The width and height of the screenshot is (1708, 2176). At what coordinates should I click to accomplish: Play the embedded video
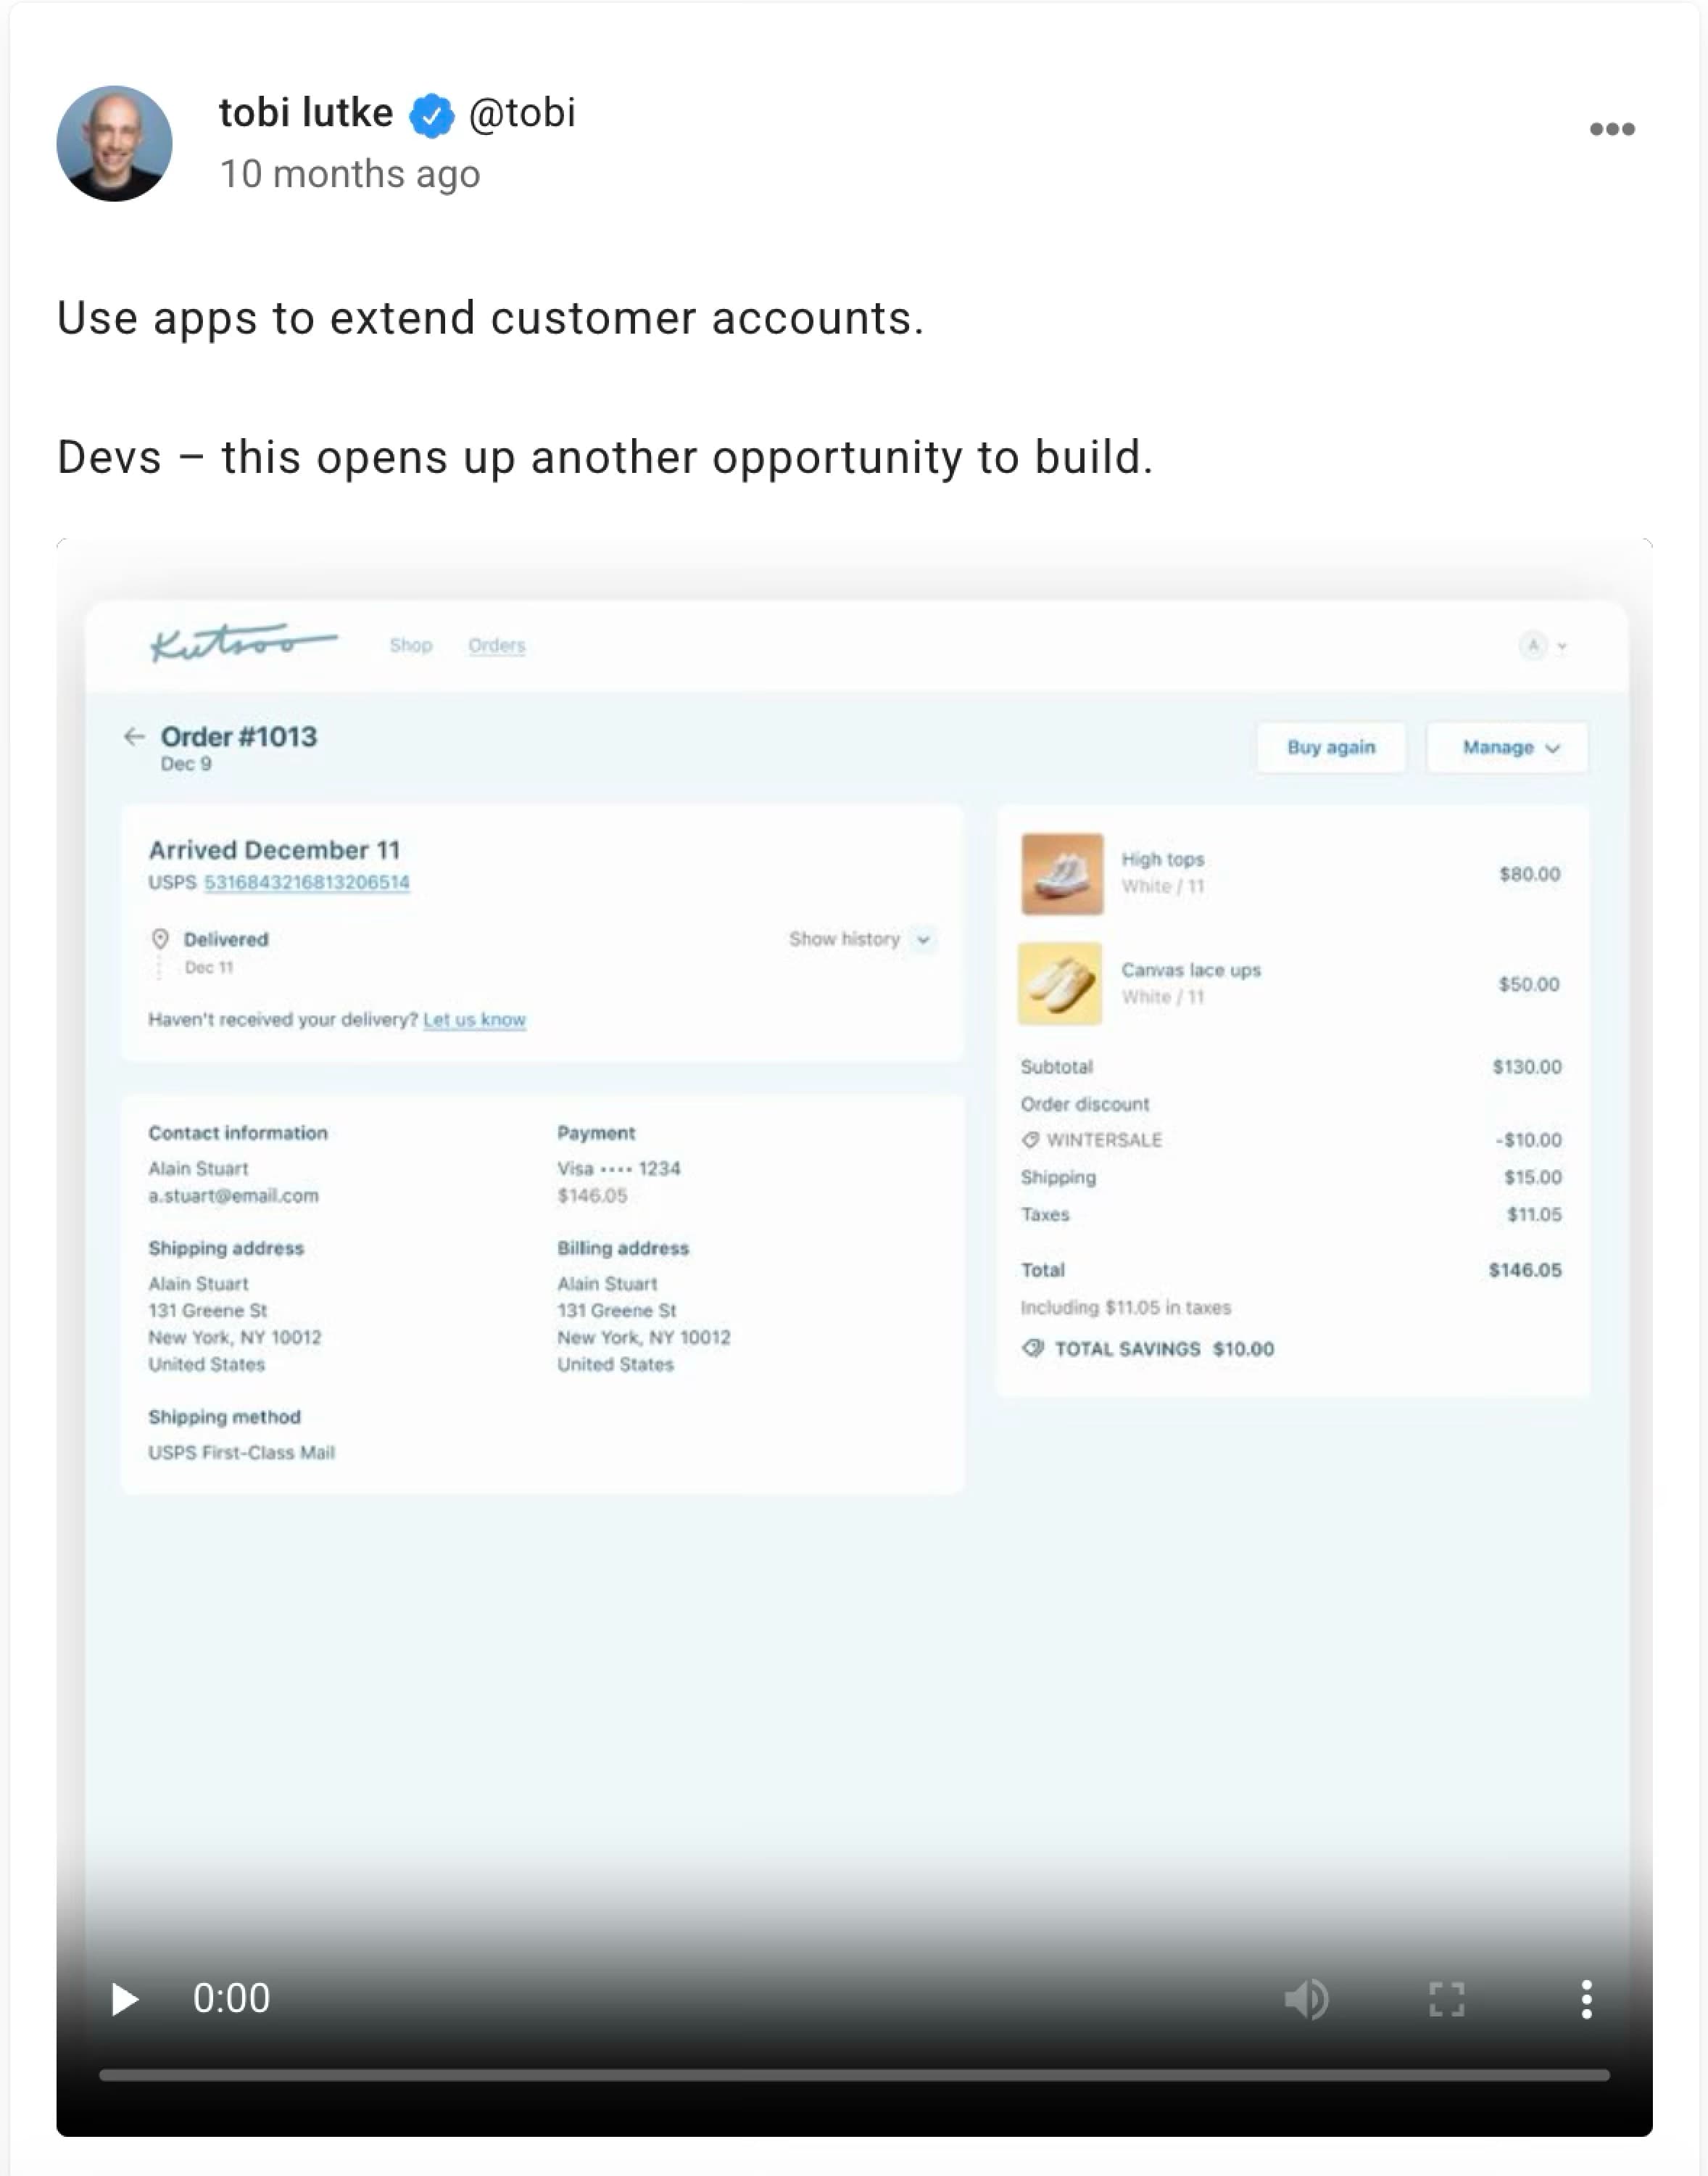coord(125,1999)
